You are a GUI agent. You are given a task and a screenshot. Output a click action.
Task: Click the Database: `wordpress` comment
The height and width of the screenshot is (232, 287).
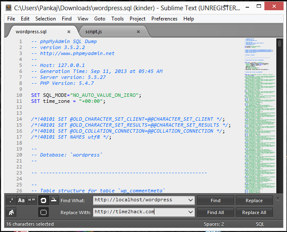tap(67, 155)
